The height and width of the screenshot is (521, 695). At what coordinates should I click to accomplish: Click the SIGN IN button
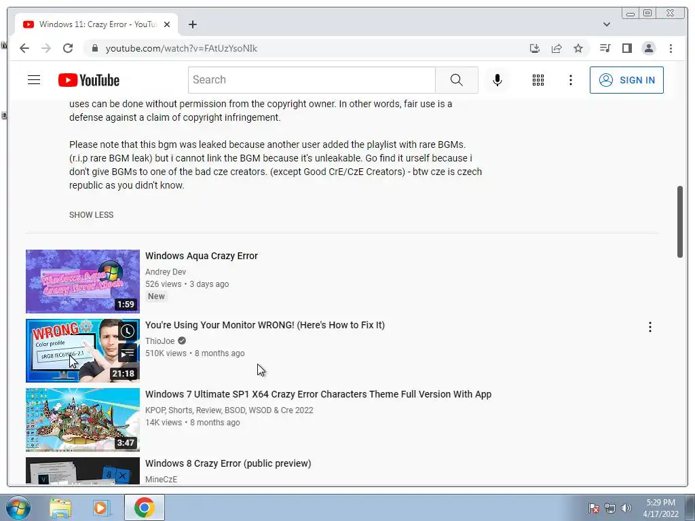(626, 80)
